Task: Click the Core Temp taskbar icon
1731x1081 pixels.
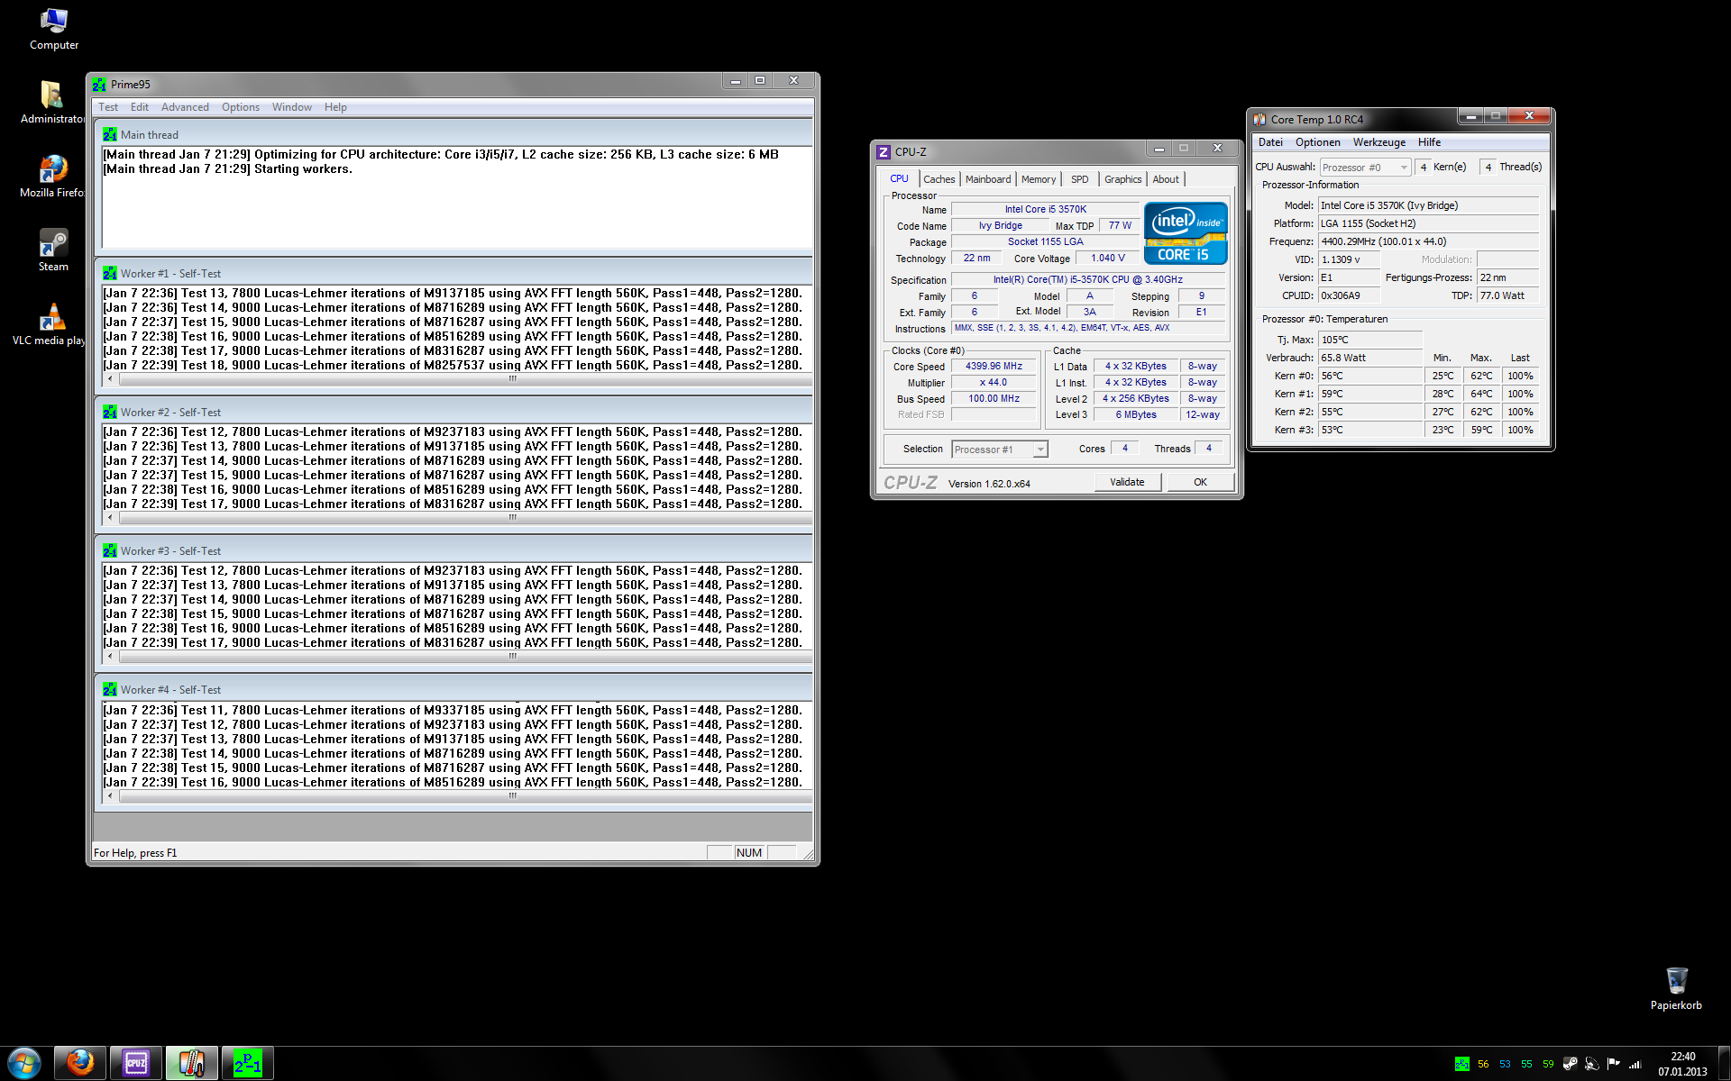Action: (x=191, y=1063)
